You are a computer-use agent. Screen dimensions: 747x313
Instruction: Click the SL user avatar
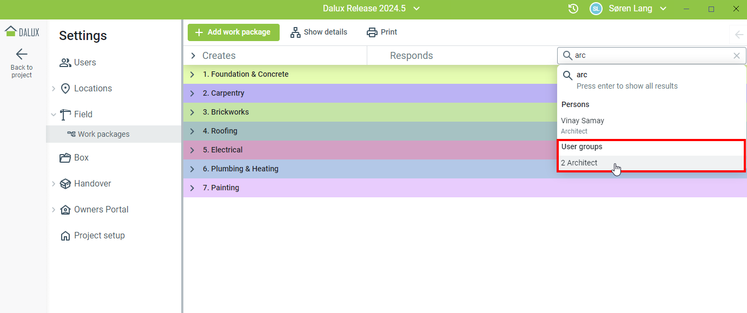click(x=596, y=9)
